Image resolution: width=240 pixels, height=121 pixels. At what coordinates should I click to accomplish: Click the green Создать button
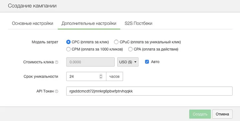[200, 114]
